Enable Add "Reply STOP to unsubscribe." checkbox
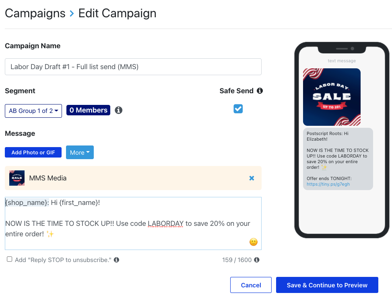This screenshot has width=392, height=299. [x=10, y=259]
